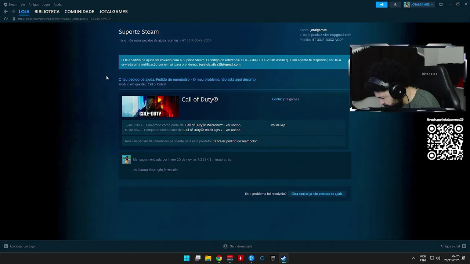Screen dimensions: 470x264
Task: Open Ver na loja link
Action: [x=278, y=125]
